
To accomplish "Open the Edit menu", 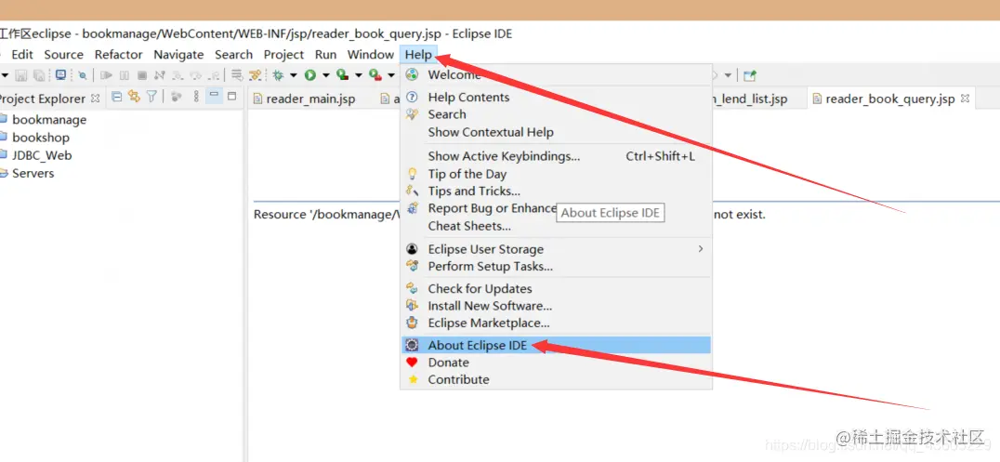I will 22,55.
